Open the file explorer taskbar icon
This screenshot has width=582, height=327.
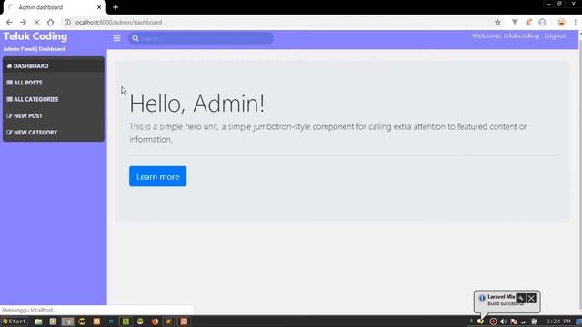[x=38, y=322]
